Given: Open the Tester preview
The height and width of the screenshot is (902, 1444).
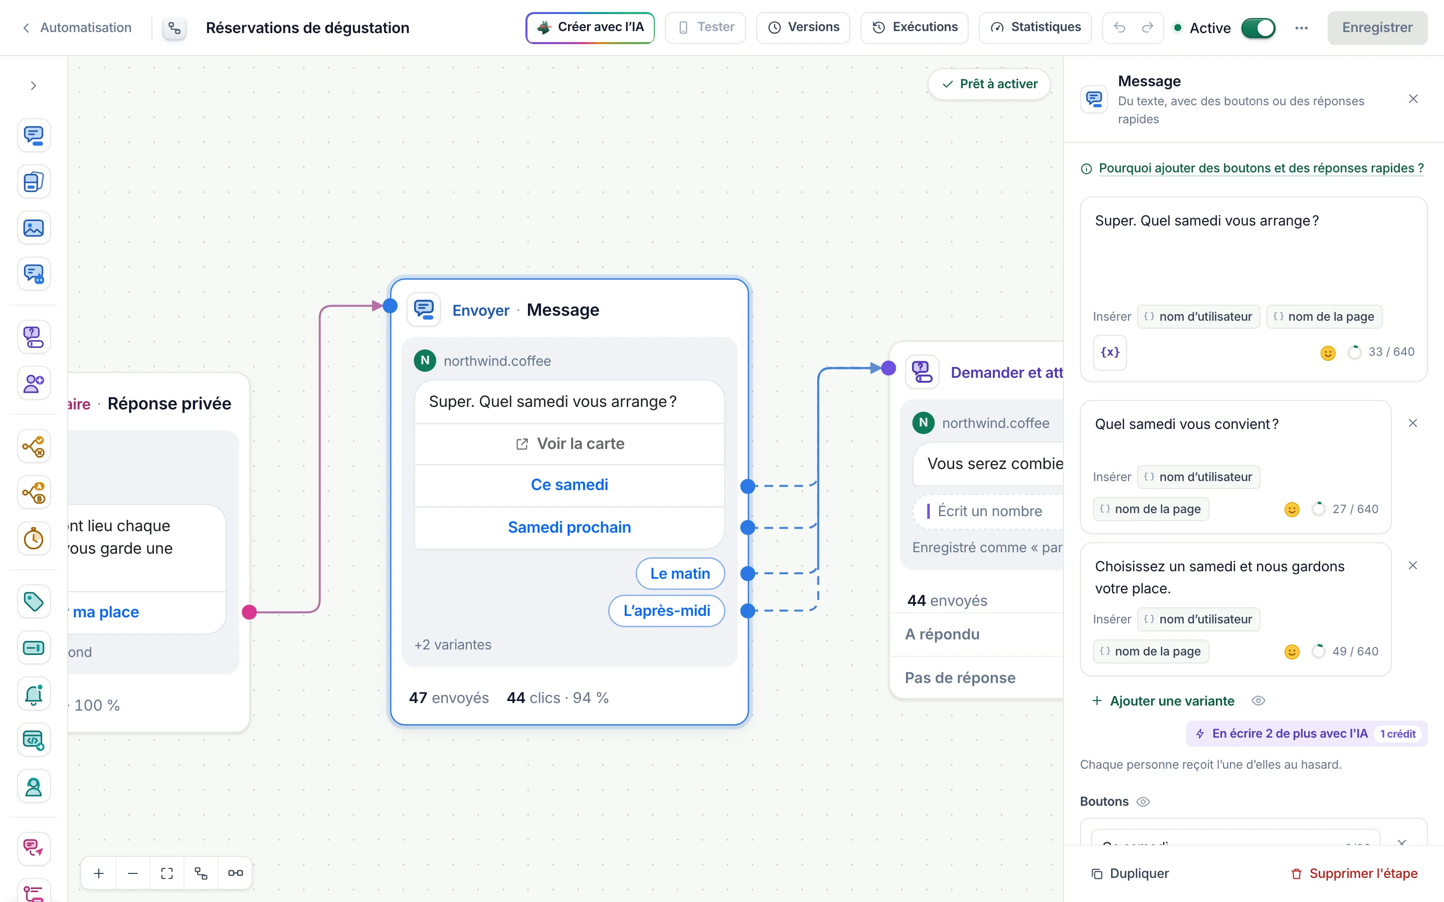Looking at the screenshot, I should click(705, 28).
